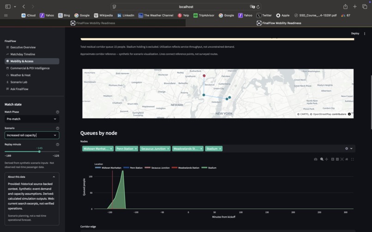Image resolution: width=372 pixels, height=232 pixels.
Task: Clear all selected nodes in multiselect
Action: (x=347, y=148)
